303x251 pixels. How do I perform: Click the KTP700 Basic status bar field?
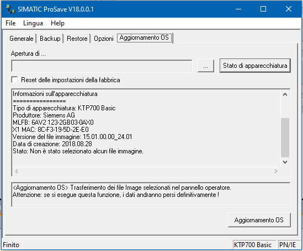[x=255, y=245]
